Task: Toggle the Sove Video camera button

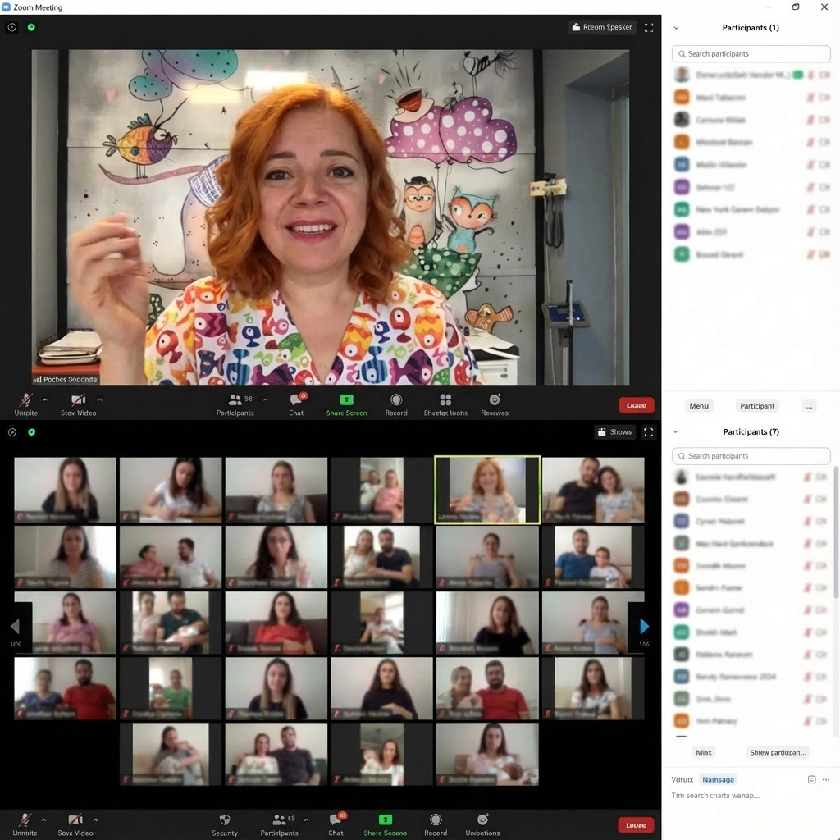Action: (75, 819)
